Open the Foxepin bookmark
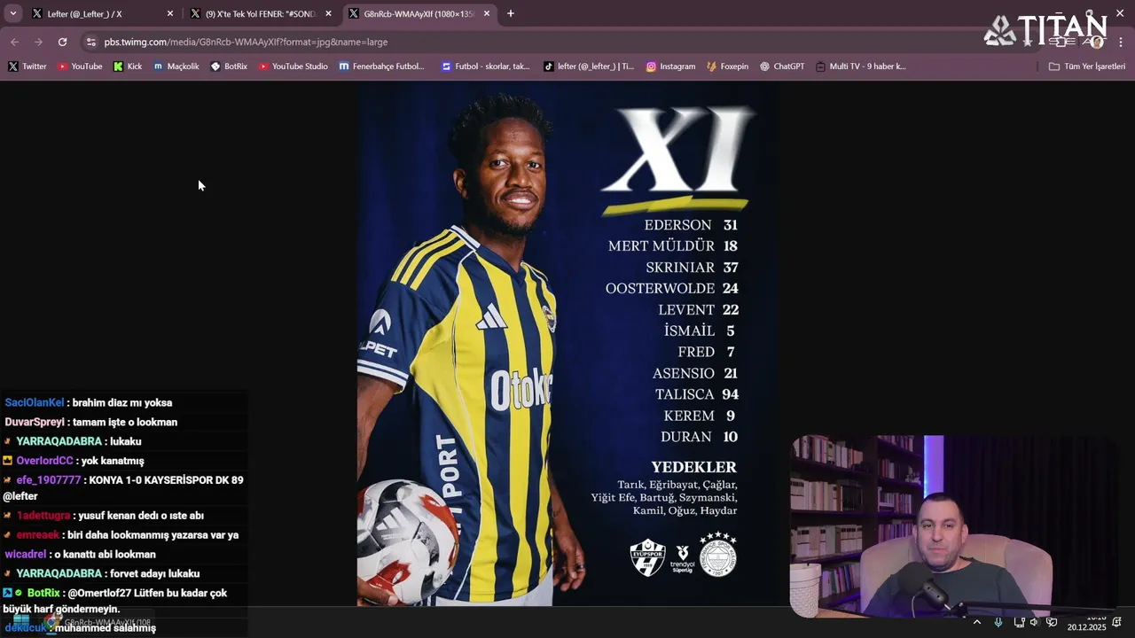 (727, 66)
